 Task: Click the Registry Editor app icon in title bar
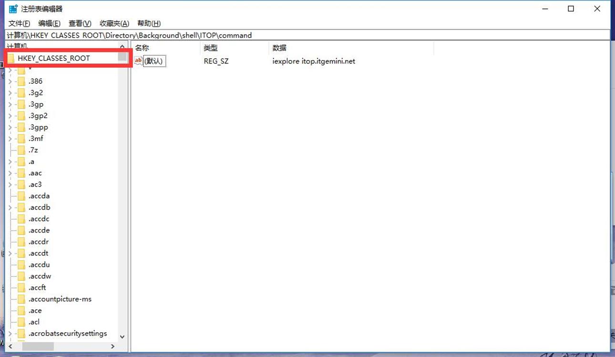point(13,9)
